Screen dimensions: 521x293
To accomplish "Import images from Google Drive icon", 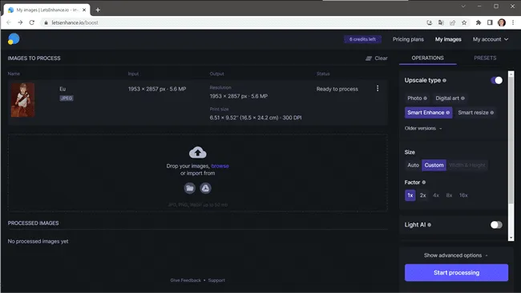I will (206, 188).
